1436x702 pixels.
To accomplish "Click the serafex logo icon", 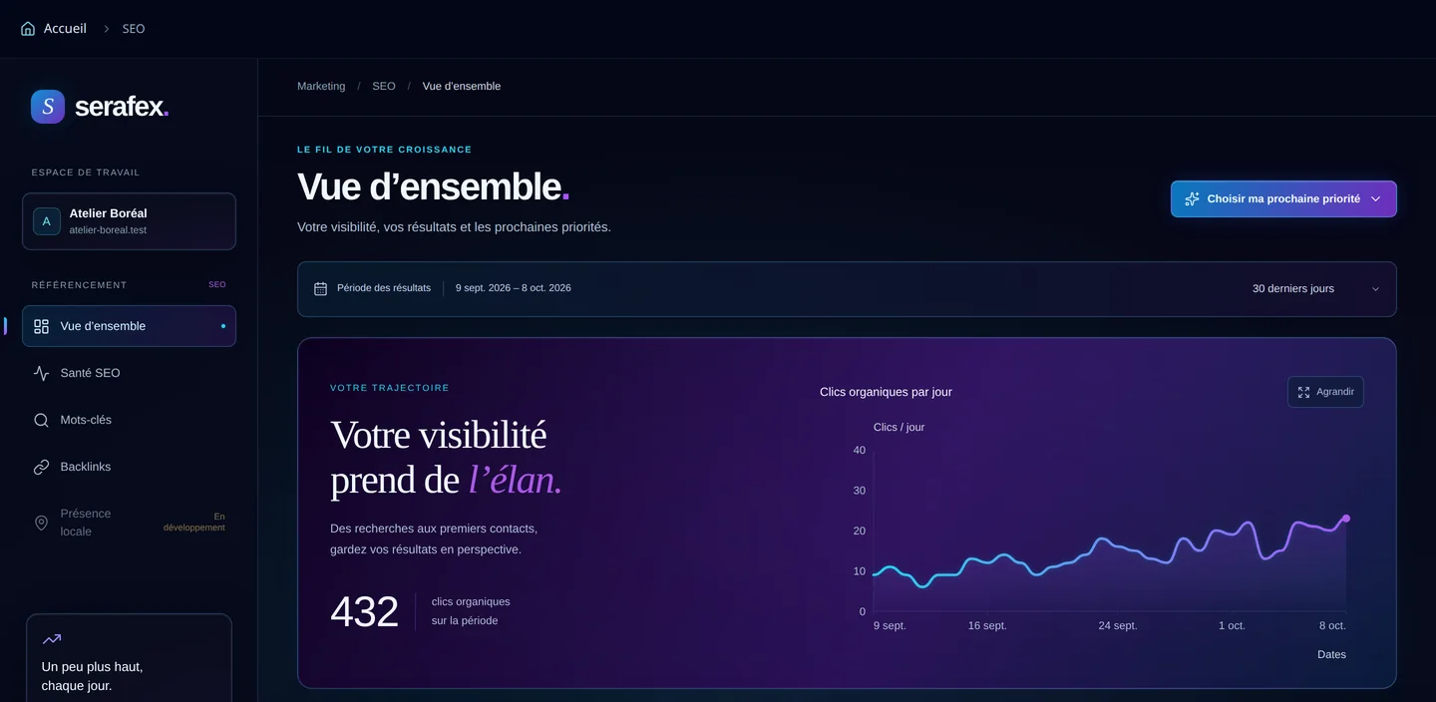I will (48, 107).
